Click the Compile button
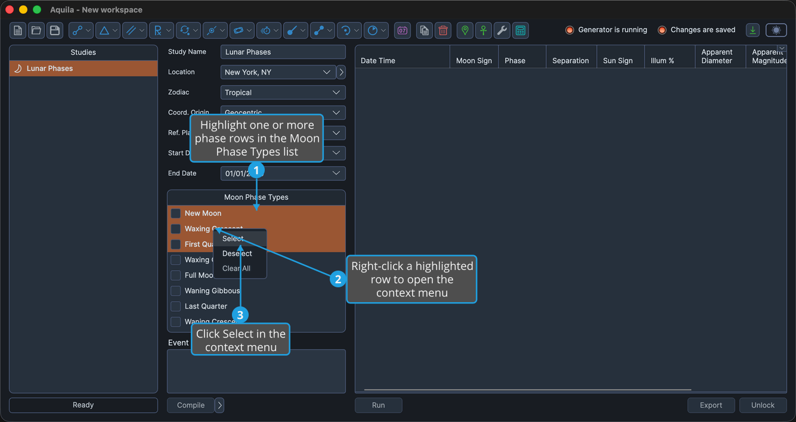Viewport: 796px width, 422px height. 191,405
